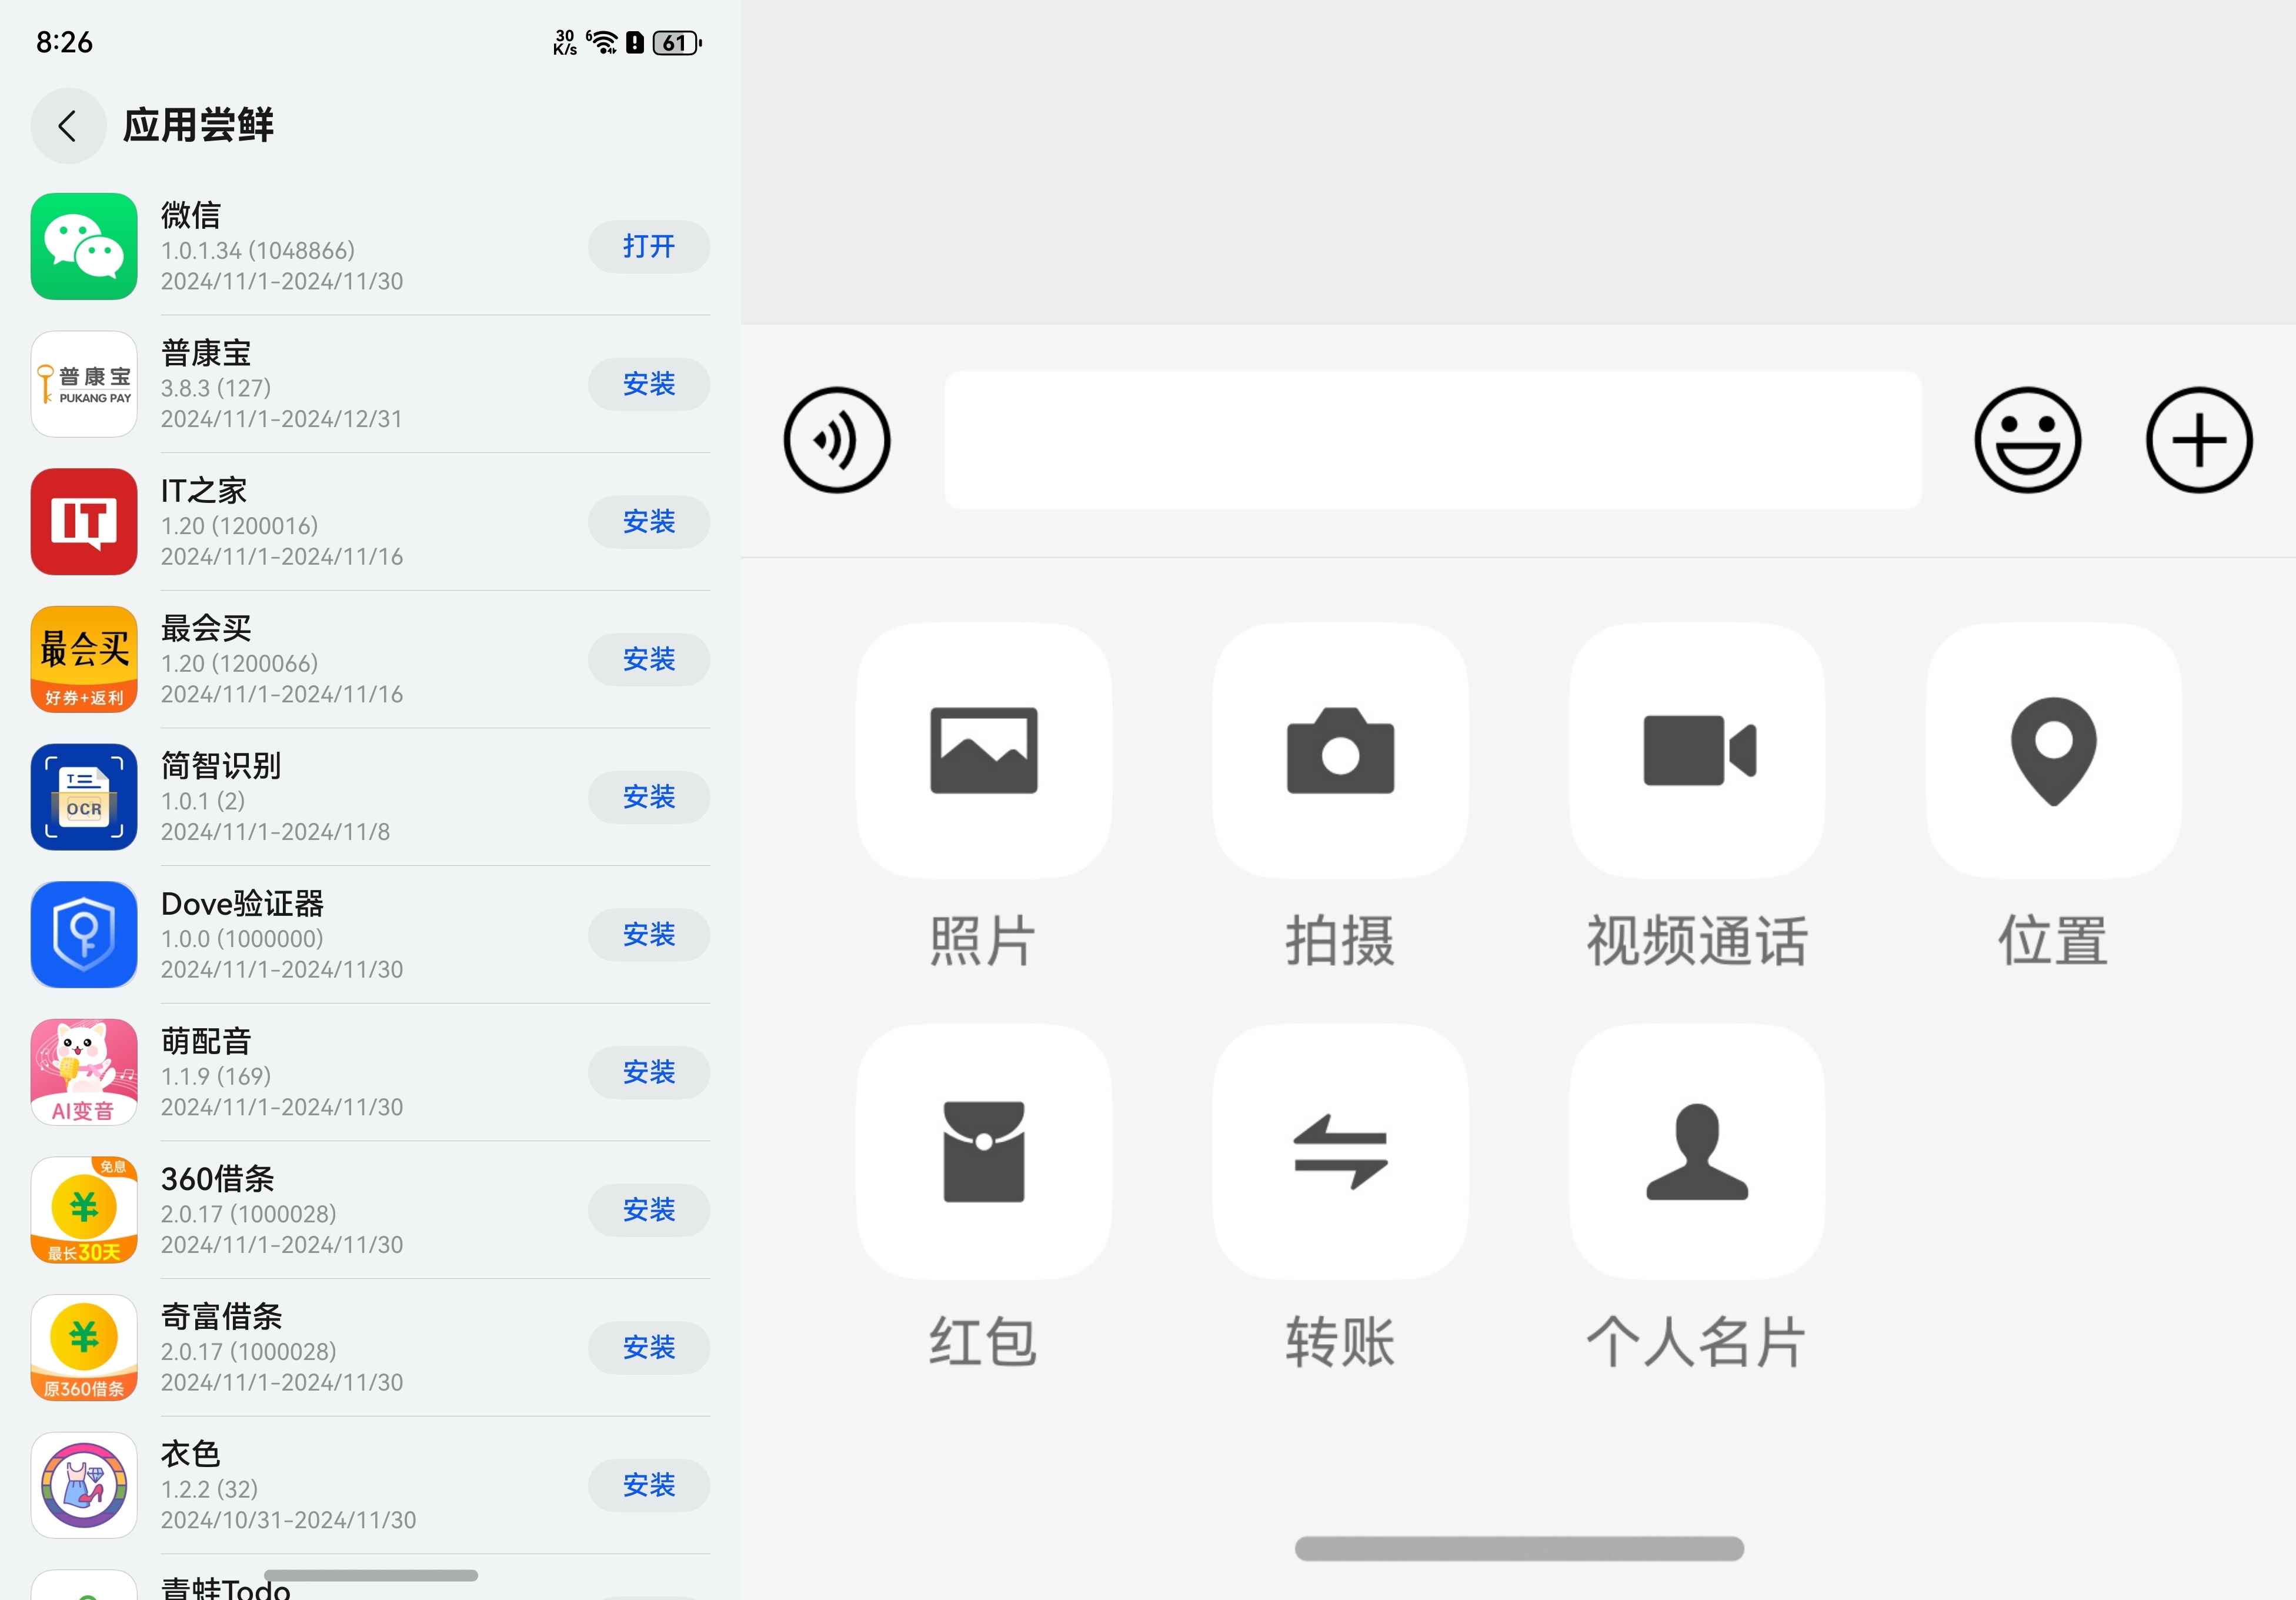The height and width of the screenshot is (1600, 2296).
Task: Install Dove验证器 with 安装 button
Action: [649, 935]
